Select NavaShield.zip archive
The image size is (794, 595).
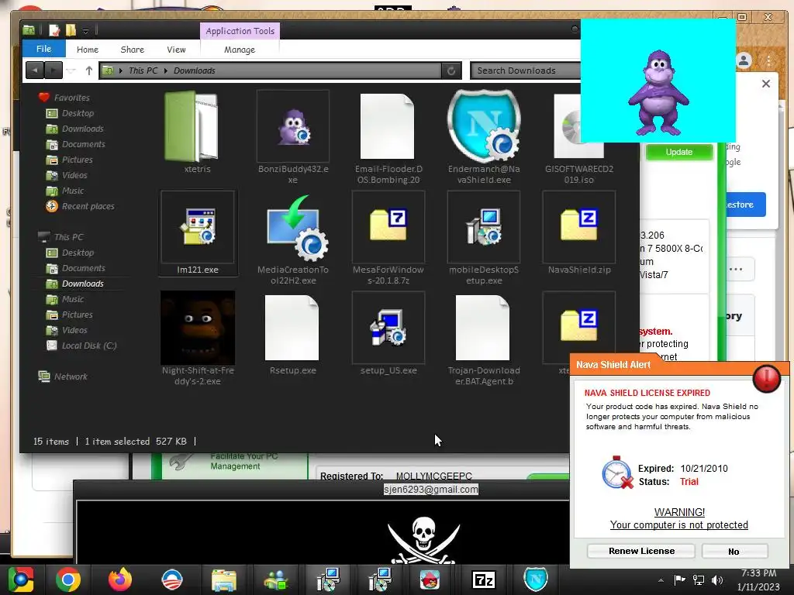(578, 232)
